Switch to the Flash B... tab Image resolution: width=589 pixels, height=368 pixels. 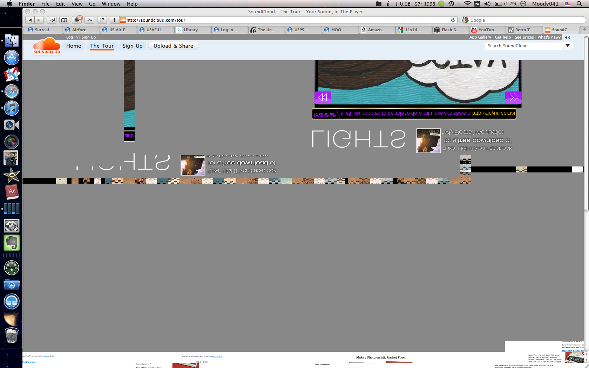pos(450,30)
